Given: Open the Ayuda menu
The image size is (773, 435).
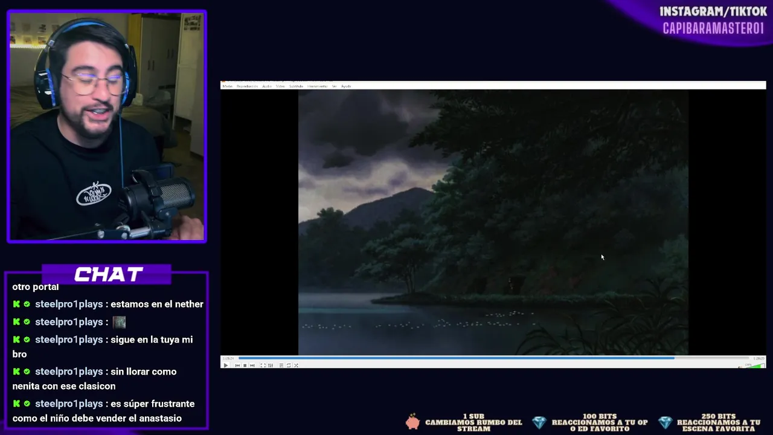Looking at the screenshot, I should [346, 86].
